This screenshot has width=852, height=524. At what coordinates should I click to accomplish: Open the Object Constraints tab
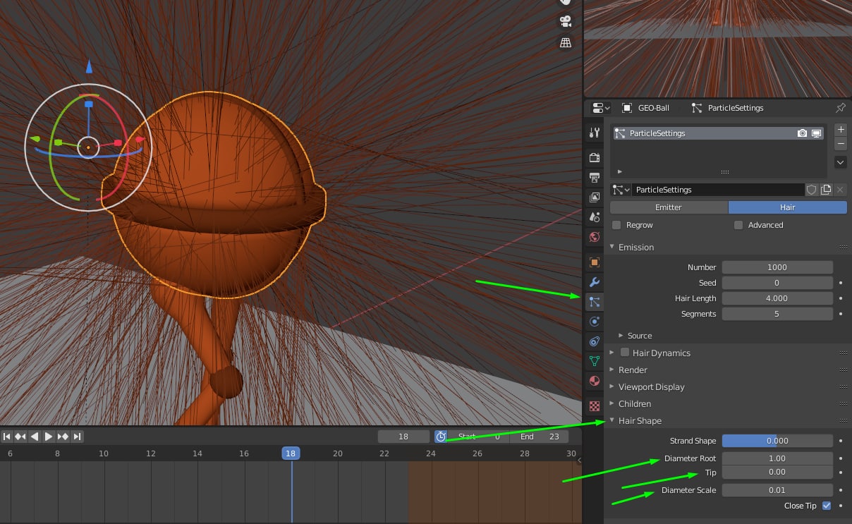[x=594, y=341]
